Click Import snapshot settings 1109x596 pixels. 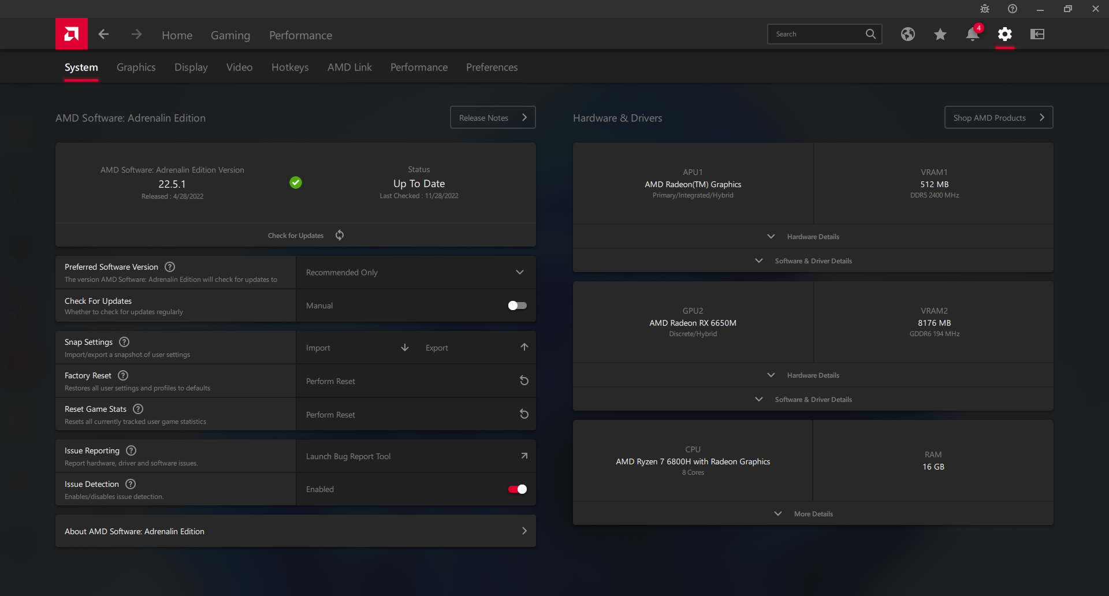point(357,348)
